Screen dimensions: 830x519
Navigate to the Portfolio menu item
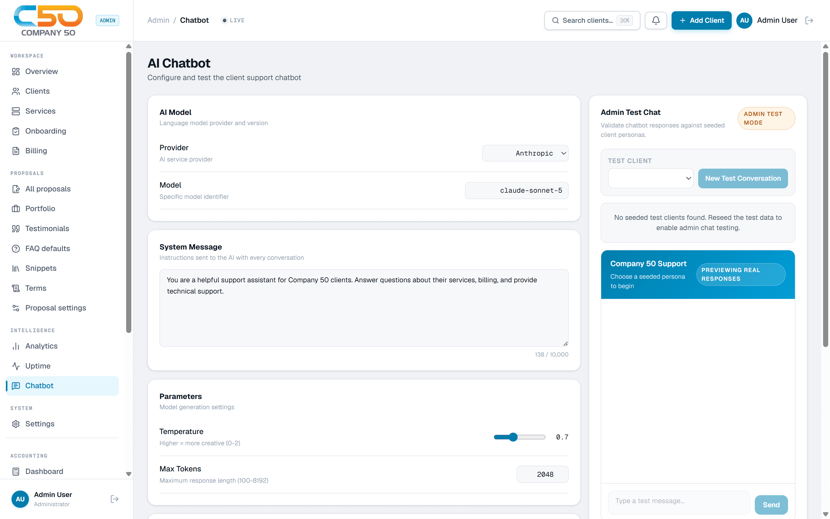62,209
